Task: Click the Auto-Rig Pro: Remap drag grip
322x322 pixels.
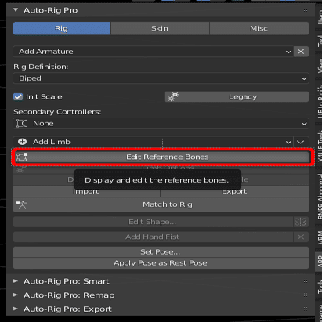Action: coord(306,295)
